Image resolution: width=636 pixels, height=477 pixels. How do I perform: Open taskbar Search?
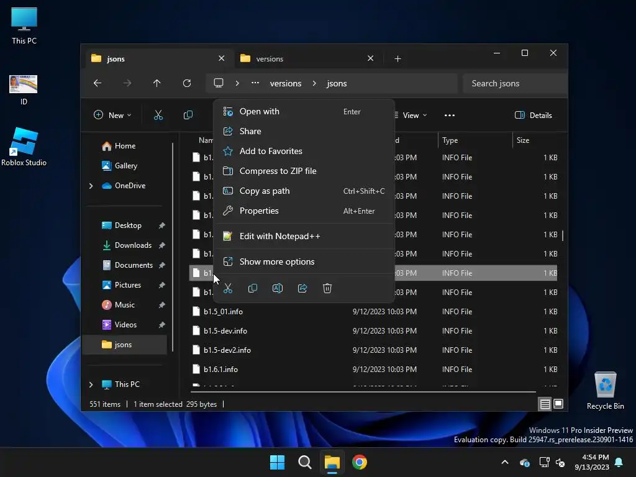(x=304, y=462)
